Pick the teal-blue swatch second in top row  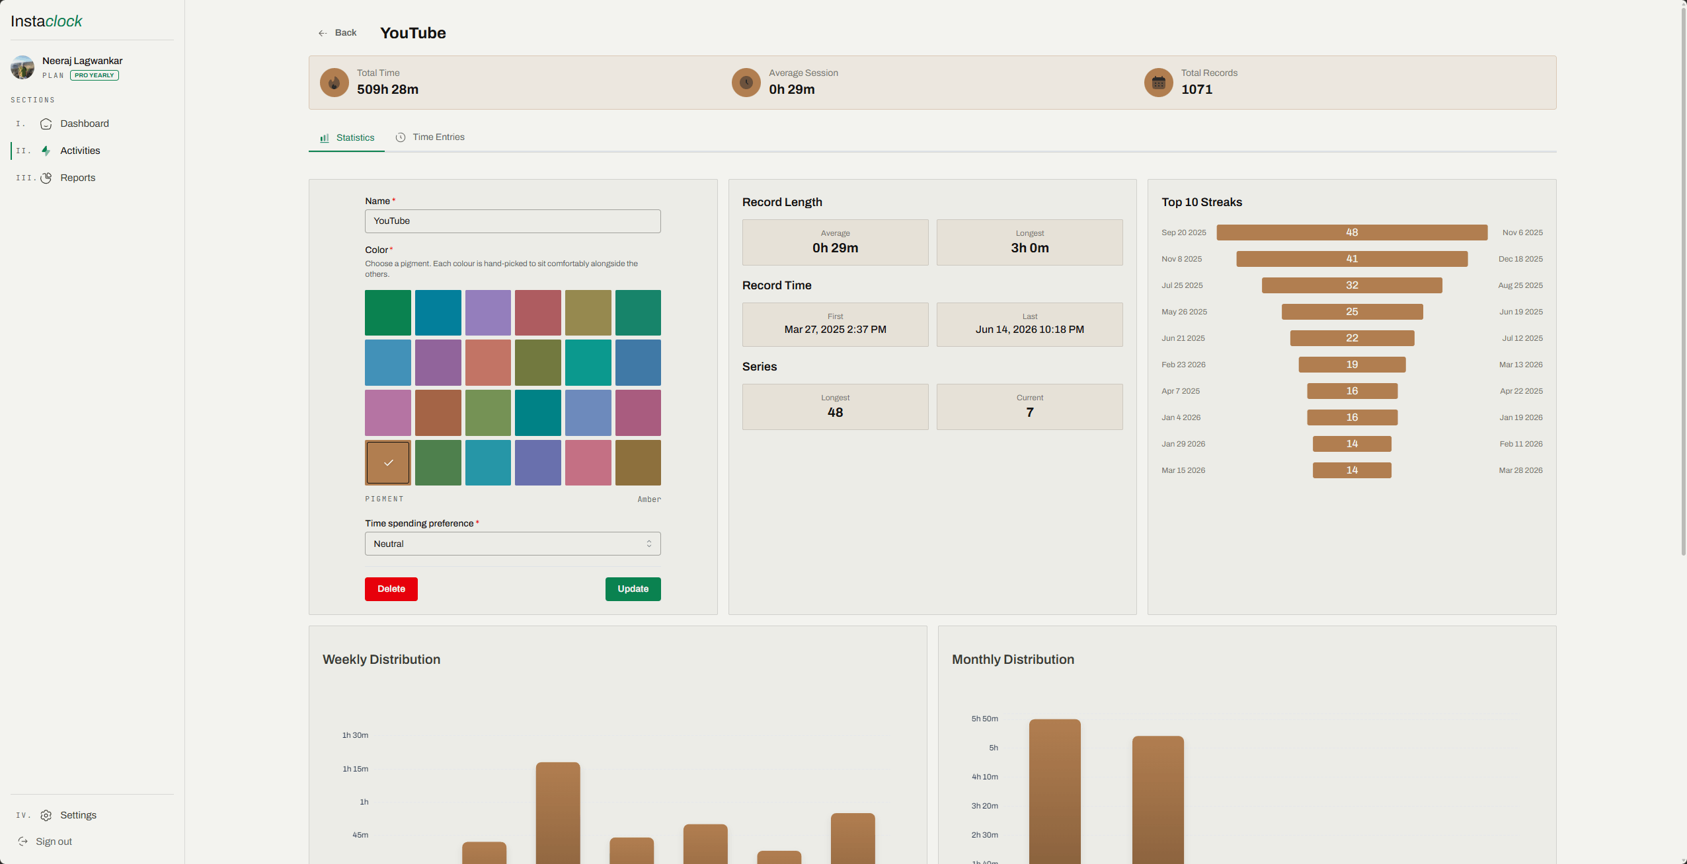point(438,313)
